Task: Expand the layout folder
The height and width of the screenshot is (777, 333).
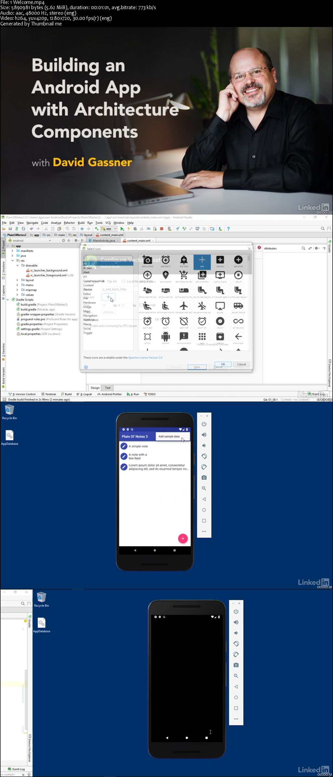Action: coord(18,280)
